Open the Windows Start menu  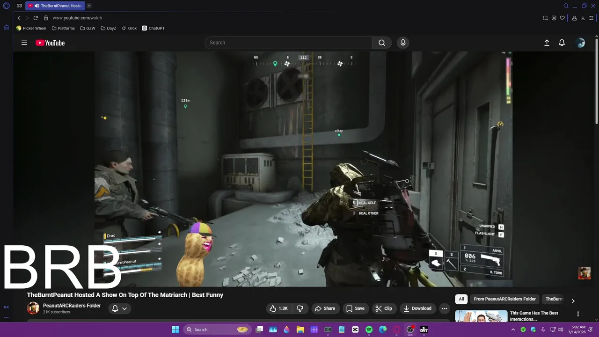[x=175, y=330]
